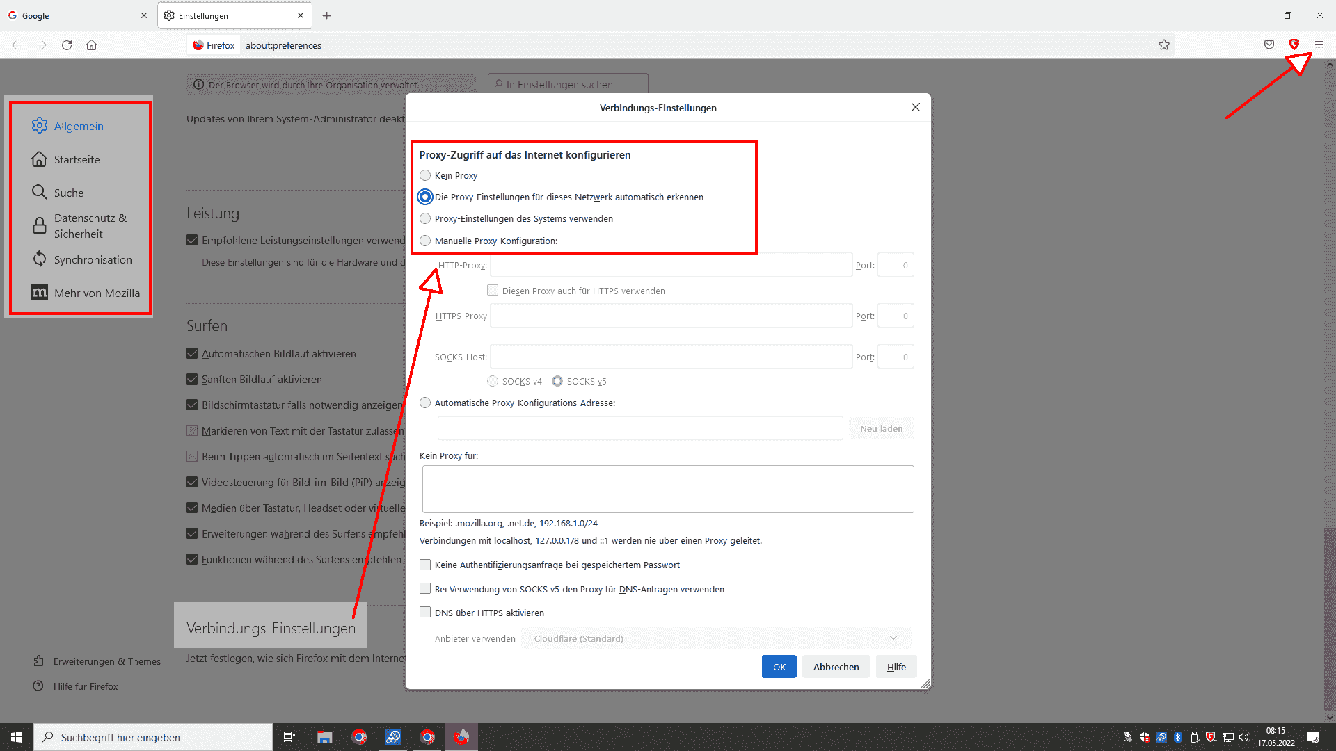Switch to the Google tab
The height and width of the screenshot is (751, 1336).
click(x=77, y=15)
